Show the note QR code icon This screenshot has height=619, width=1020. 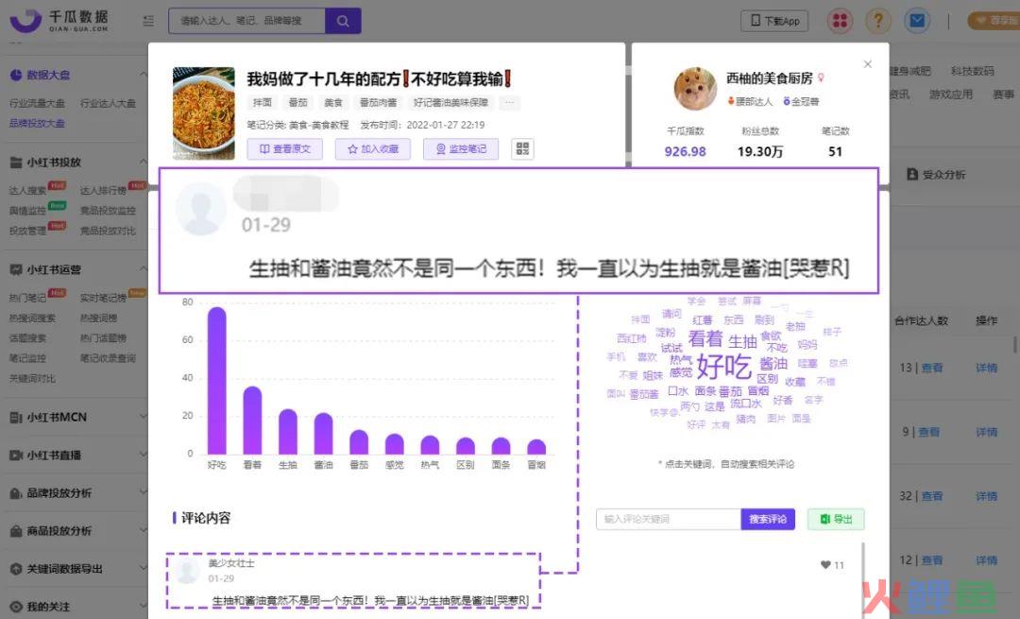(522, 149)
